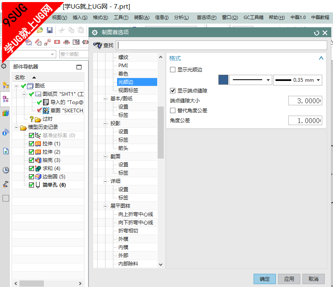Click the Section View arrows icon
333x287 pixels.
[x=67, y=42]
